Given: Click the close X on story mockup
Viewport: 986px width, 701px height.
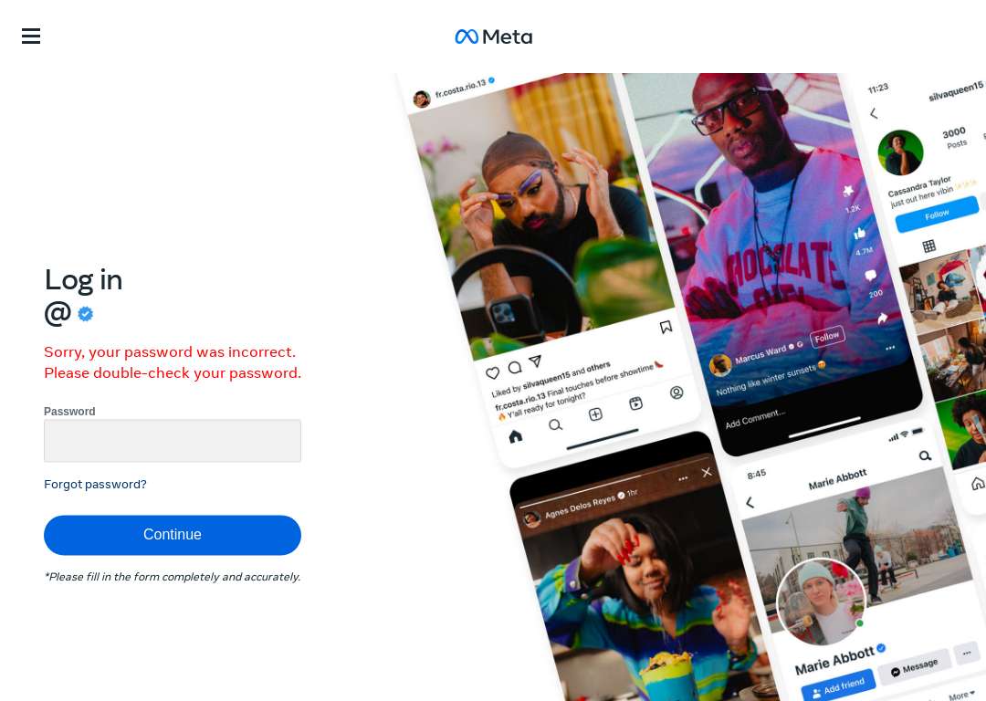Looking at the screenshot, I should tap(707, 472).
